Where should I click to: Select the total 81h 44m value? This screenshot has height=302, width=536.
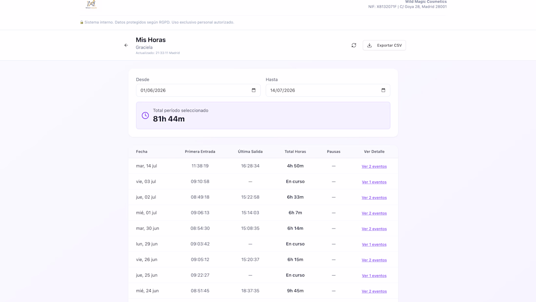click(169, 119)
